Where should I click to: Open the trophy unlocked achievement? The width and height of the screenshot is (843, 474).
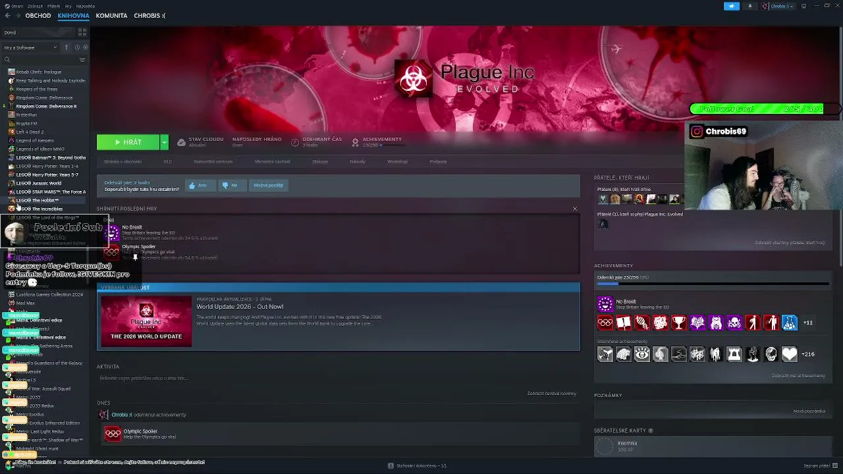tap(679, 323)
